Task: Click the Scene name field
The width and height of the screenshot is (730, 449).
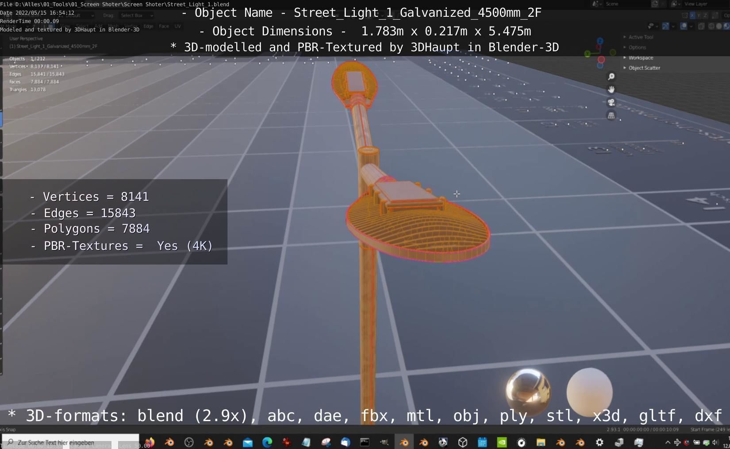Action: coord(626,4)
